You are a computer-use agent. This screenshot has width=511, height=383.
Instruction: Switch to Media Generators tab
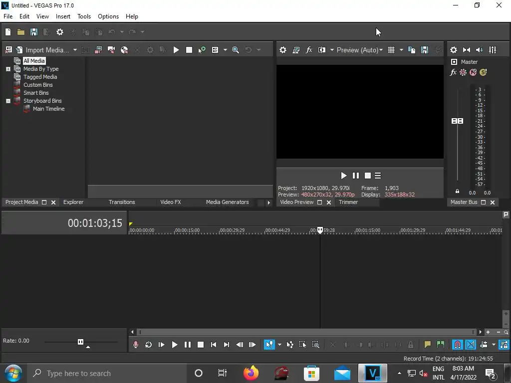(x=228, y=202)
